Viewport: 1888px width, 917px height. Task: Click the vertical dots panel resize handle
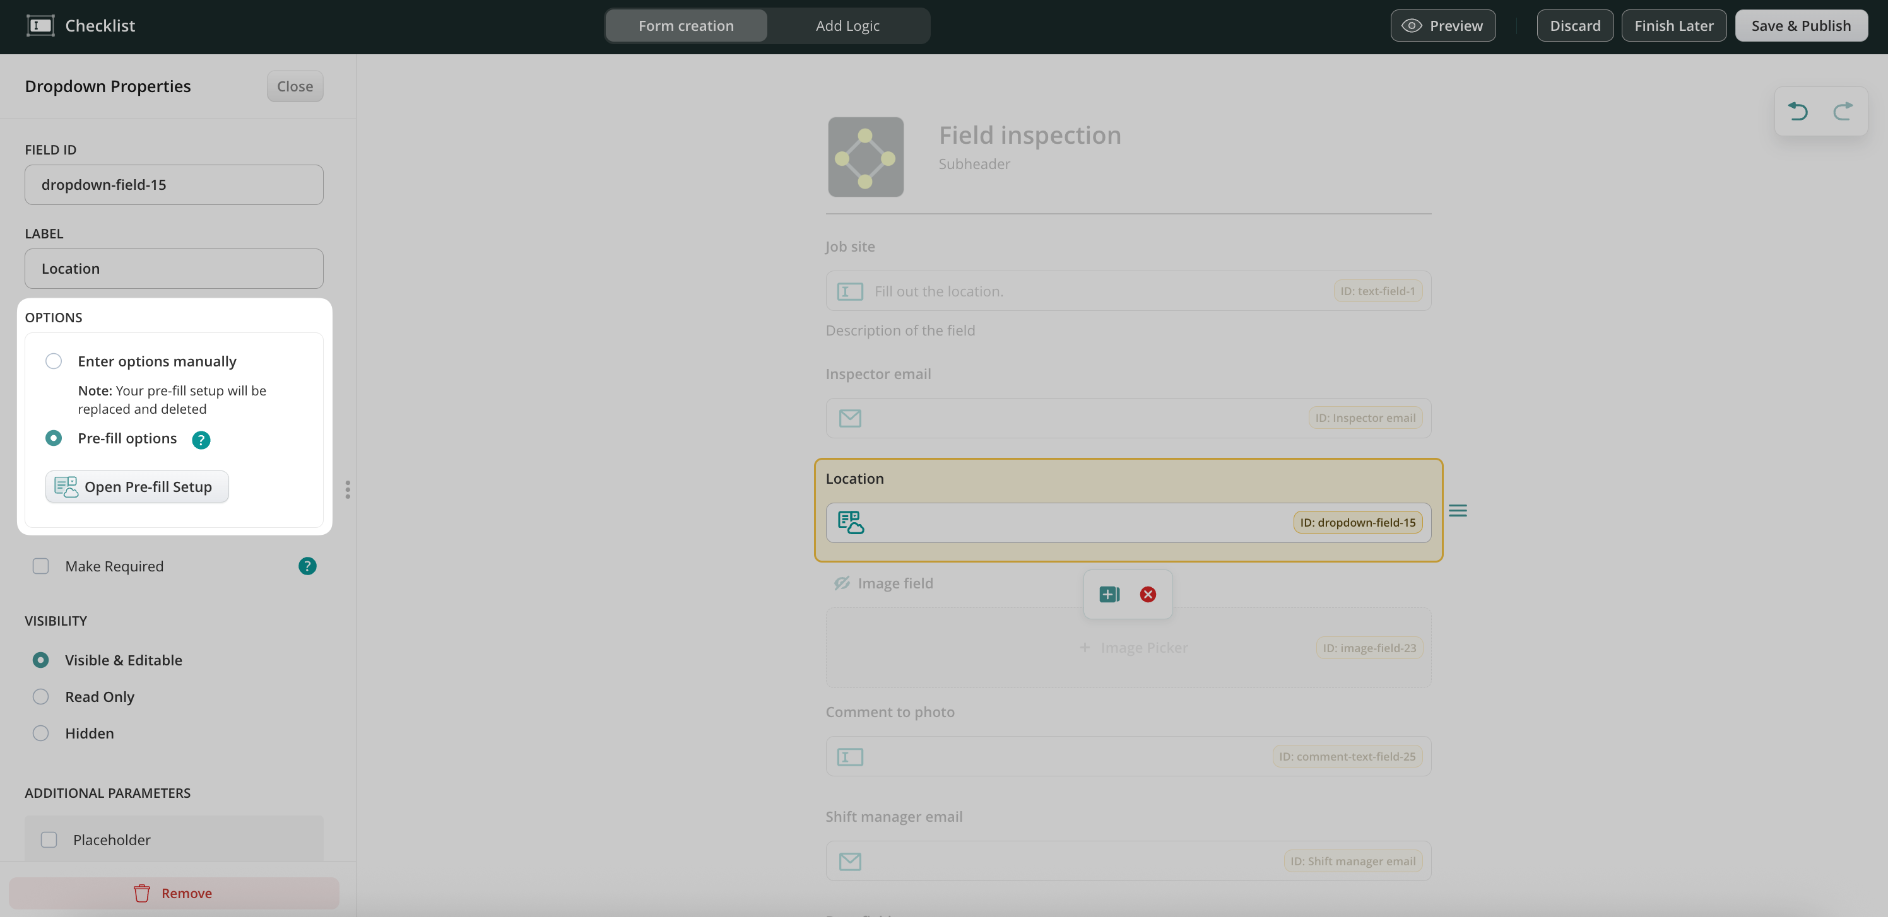(348, 489)
